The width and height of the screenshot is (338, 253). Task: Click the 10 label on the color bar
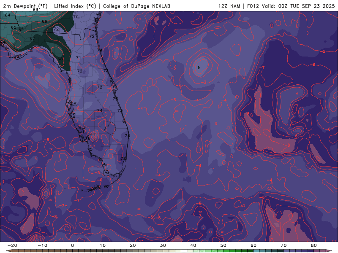[103, 245]
